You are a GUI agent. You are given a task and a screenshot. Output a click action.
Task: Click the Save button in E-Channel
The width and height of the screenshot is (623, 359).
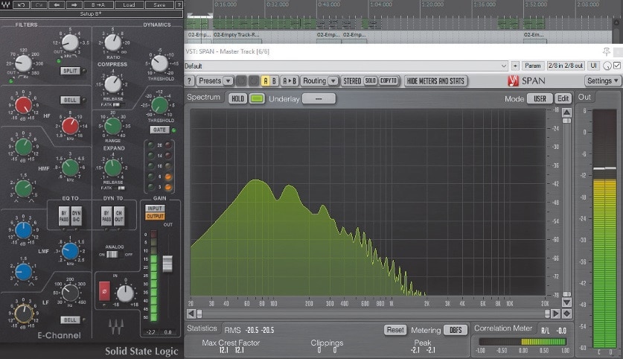(x=159, y=4)
